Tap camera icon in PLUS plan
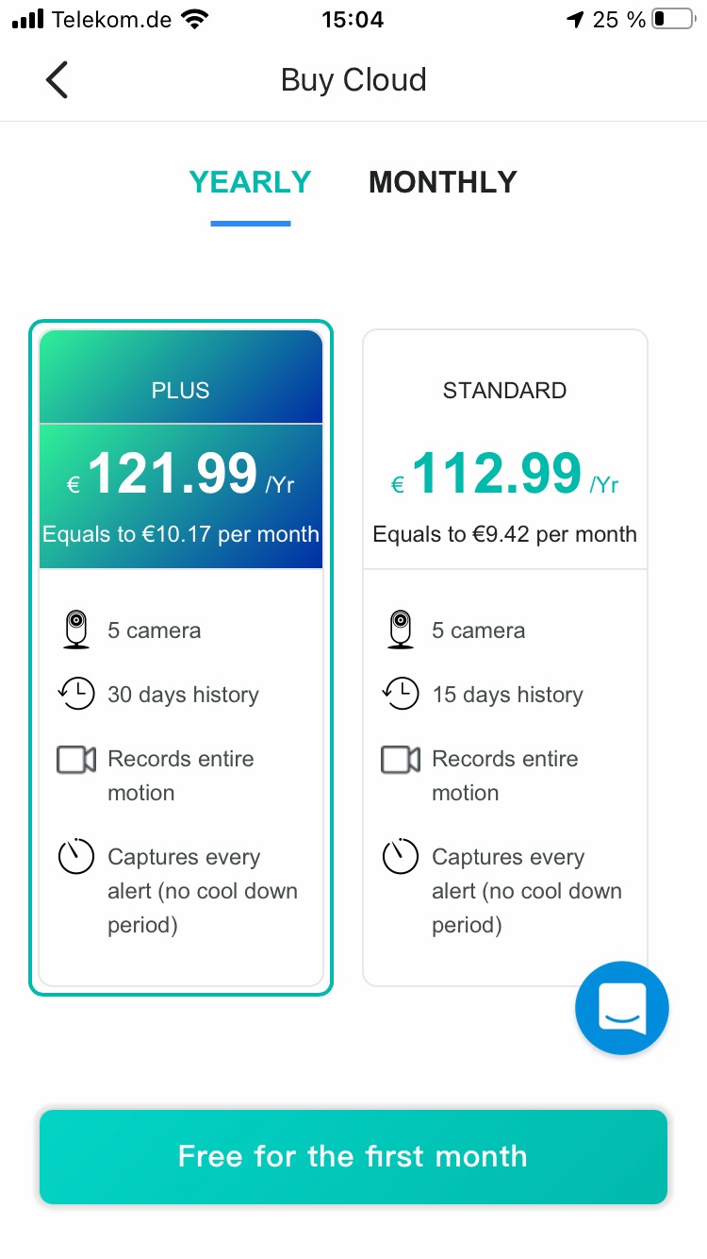Image resolution: width=707 pixels, height=1259 pixels. (76, 629)
